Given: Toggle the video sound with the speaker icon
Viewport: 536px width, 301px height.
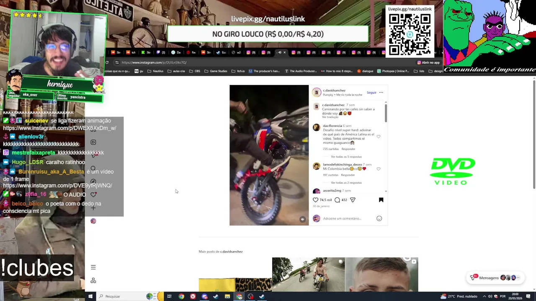Looking at the screenshot, I should (x=302, y=219).
